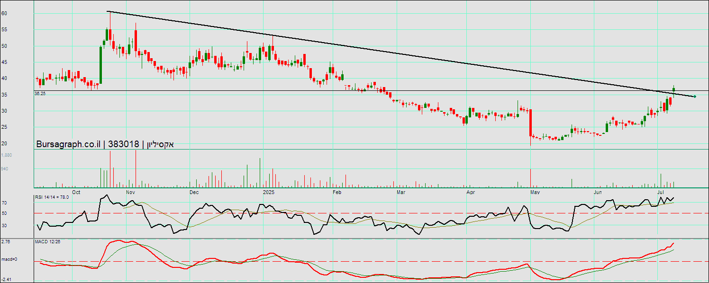Click the 45 price axis label
709x283 pixels.
pos(4,62)
